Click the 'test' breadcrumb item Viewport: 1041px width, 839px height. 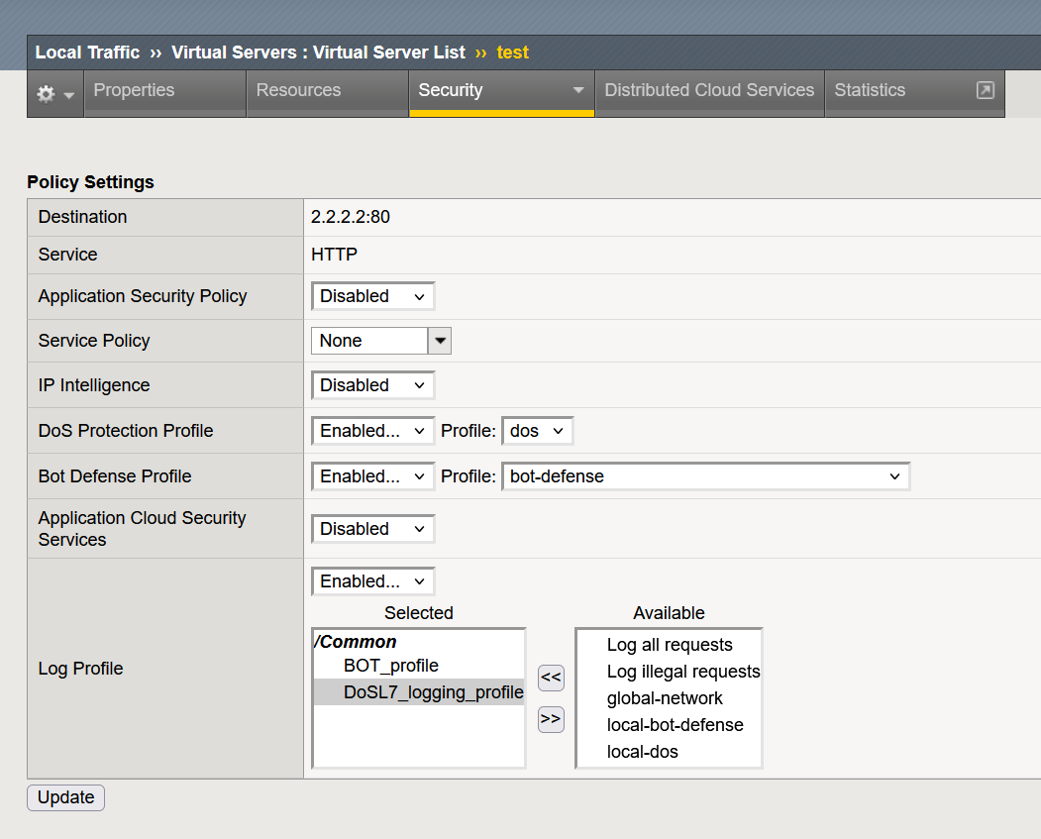click(512, 52)
